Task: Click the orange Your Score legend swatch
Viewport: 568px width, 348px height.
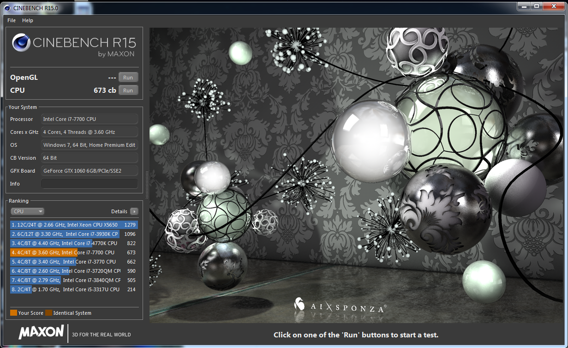Action: click(x=13, y=313)
